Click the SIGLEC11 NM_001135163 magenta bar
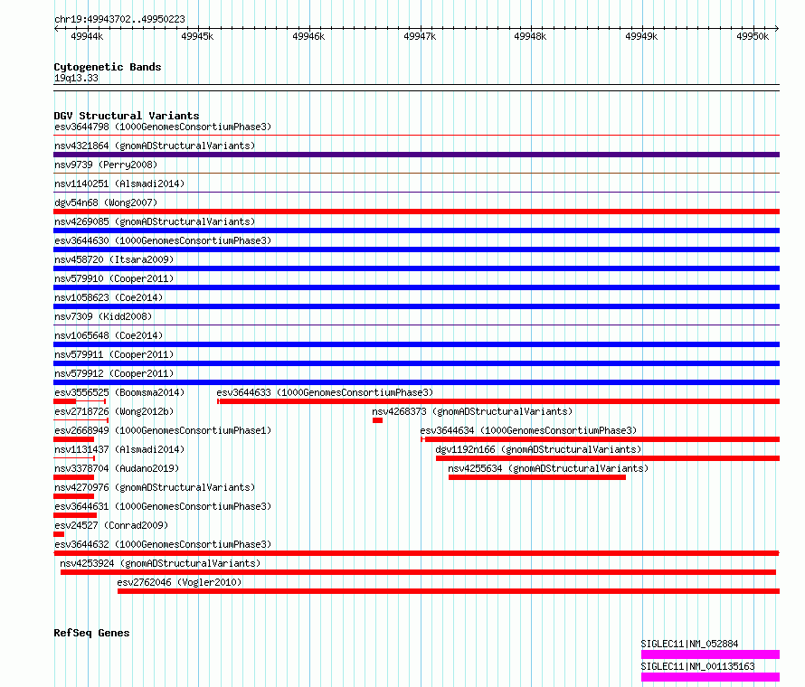The image size is (805, 687). 711,677
